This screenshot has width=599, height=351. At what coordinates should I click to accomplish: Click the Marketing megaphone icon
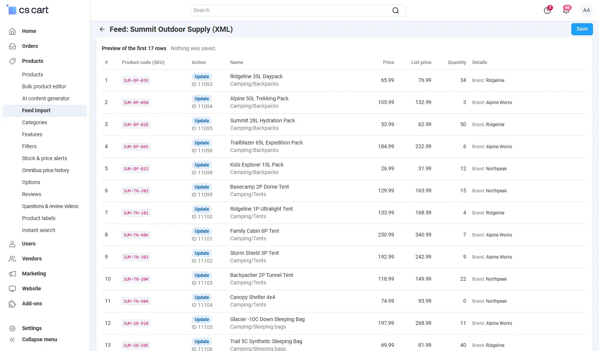pyautogui.click(x=12, y=274)
